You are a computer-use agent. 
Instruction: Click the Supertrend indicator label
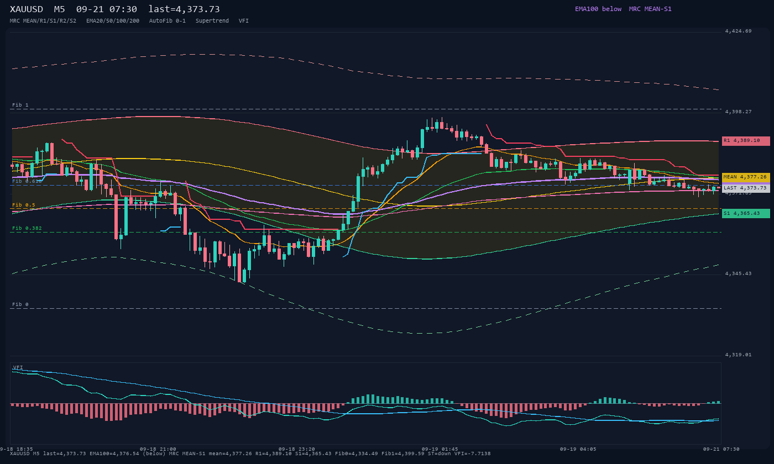212,21
